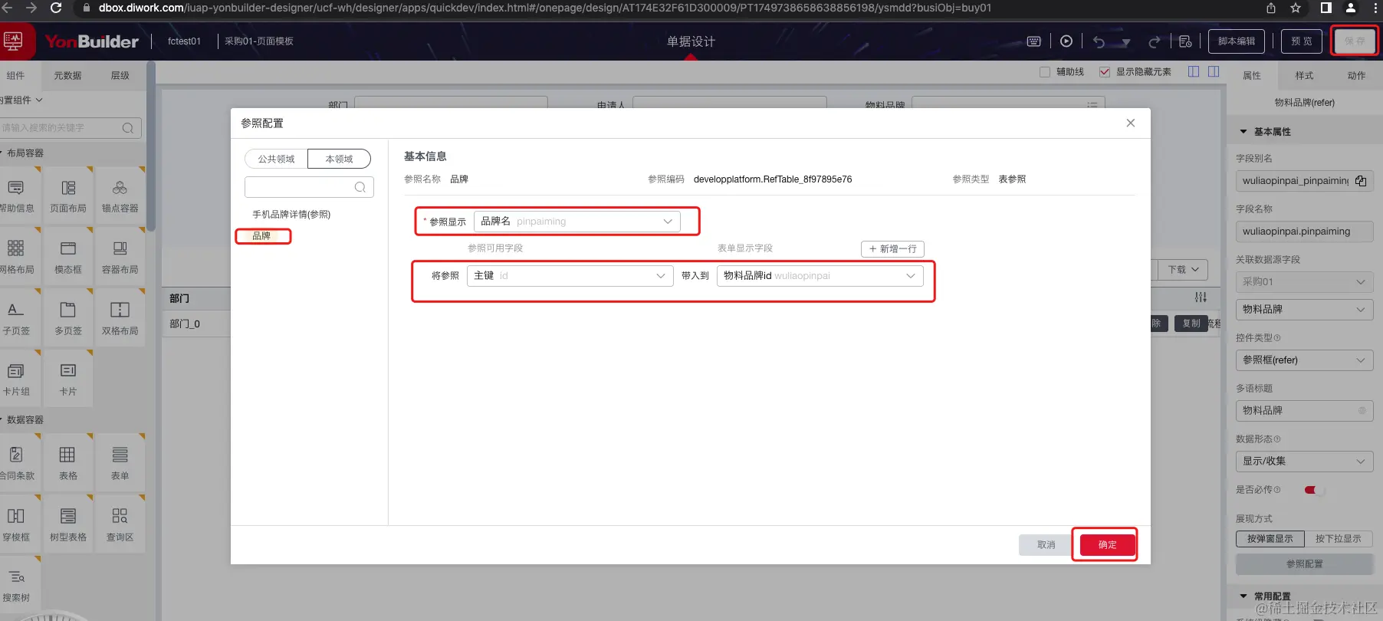Click the 新增一行 button

pos(892,249)
